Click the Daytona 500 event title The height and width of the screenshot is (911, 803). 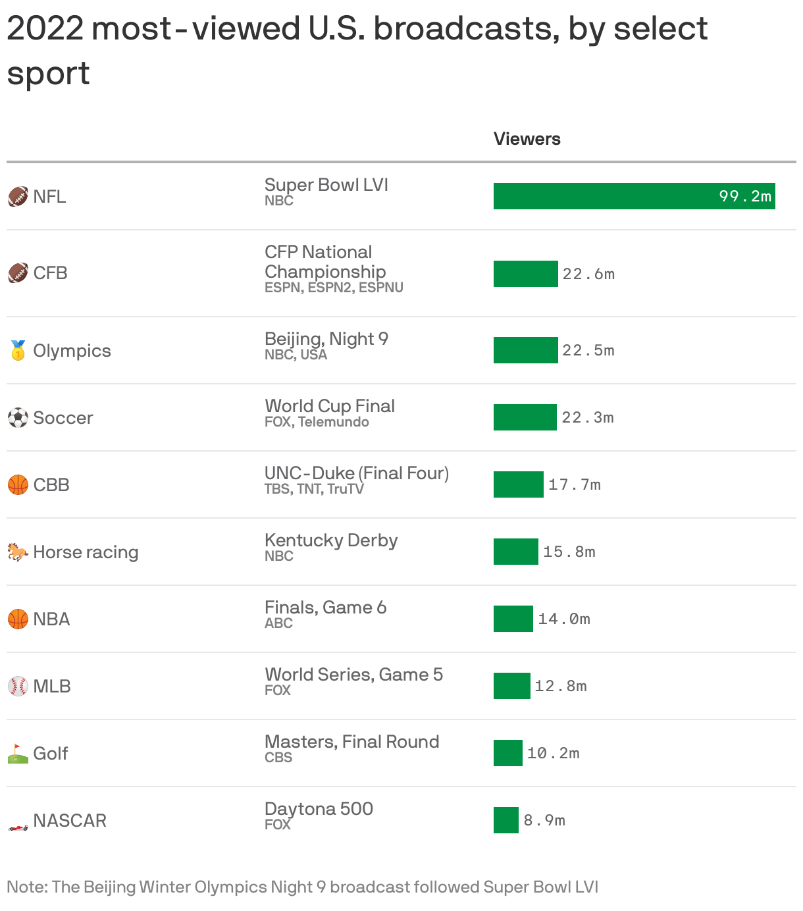319,808
